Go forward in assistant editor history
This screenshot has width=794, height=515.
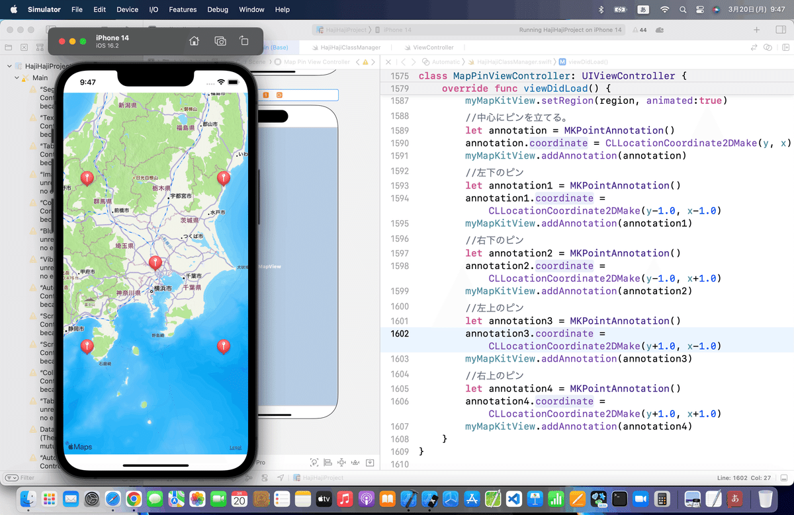415,61
